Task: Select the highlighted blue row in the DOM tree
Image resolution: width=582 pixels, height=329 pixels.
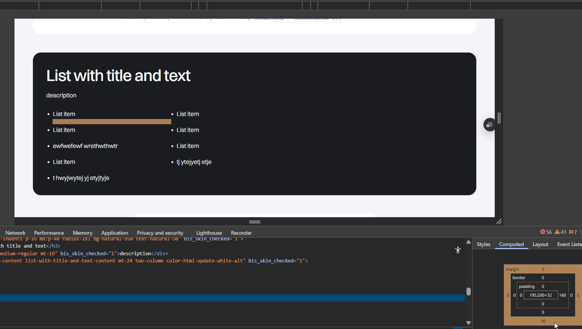Action: pyautogui.click(x=229, y=298)
